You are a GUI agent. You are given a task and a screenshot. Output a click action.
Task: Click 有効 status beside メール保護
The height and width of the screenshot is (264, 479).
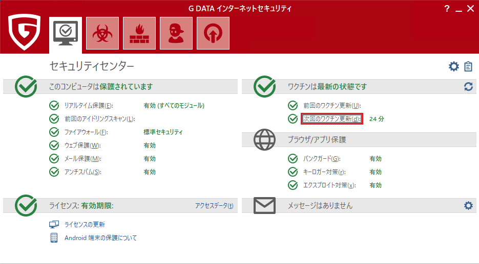point(150,159)
